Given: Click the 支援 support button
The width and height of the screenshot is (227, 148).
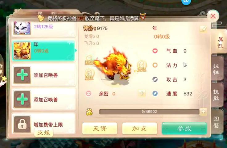Looking at the screenshot, I should click(x=44, y=133).
